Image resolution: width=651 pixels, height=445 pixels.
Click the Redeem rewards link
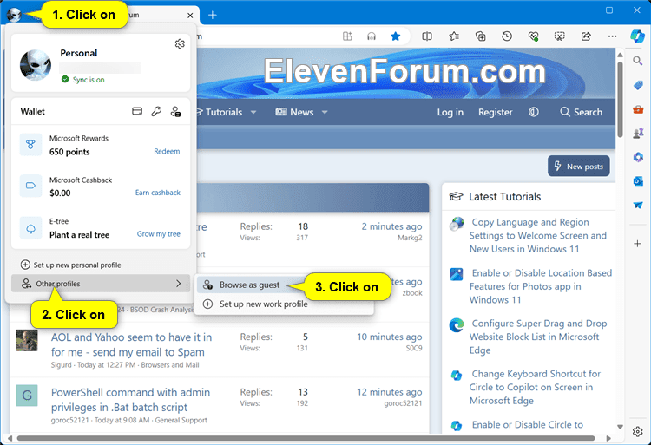coord(167,152)
